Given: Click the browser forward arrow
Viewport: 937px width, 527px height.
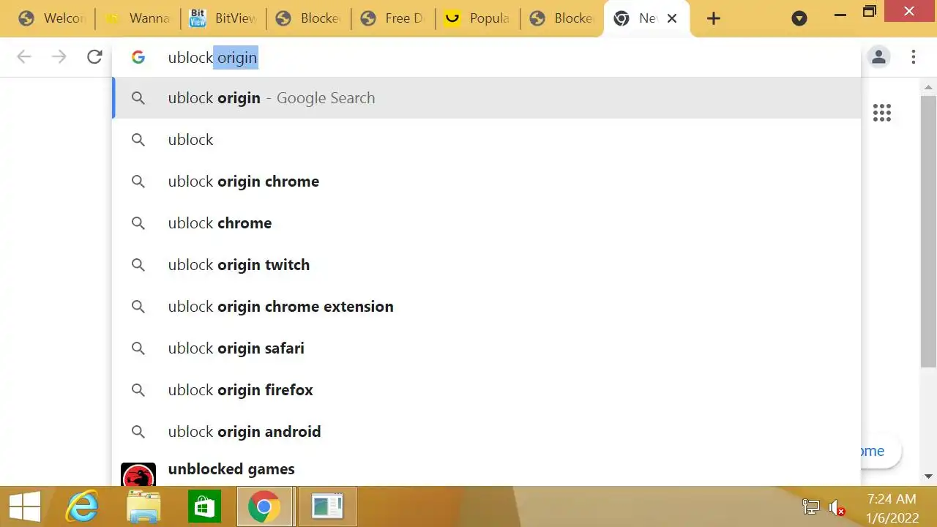Looking at the screenshot, I should (x=59, y=57).
